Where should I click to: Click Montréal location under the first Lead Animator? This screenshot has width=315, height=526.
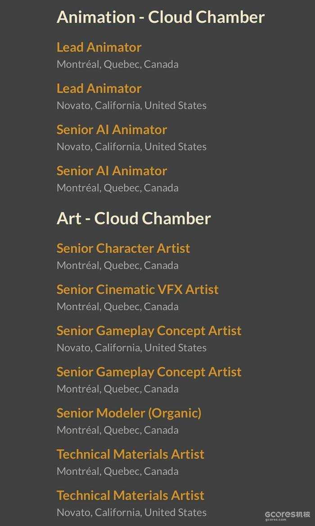pos(117,64)
